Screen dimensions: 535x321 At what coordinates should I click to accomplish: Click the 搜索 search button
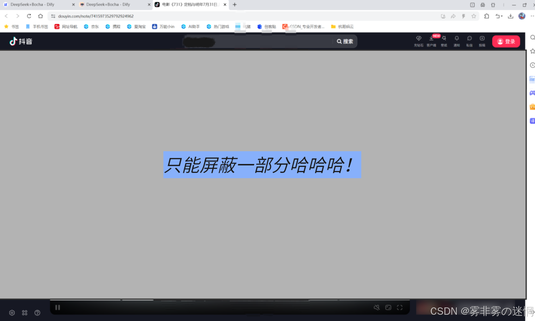point(345,41)
